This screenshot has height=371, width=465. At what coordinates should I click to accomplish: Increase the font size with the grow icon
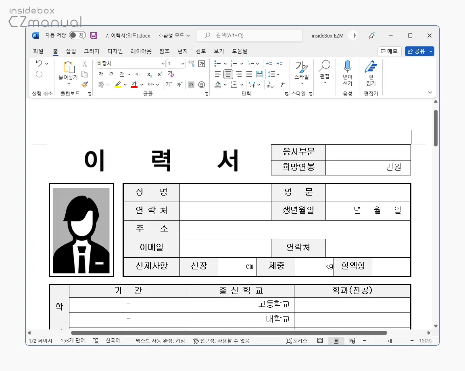[x=169, y=85]
